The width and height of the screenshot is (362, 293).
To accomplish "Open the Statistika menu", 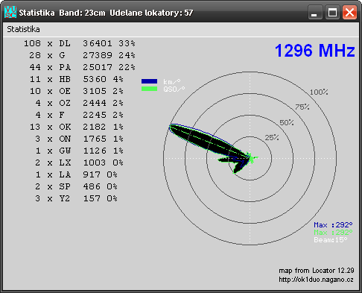I will (x=23, y=29).
